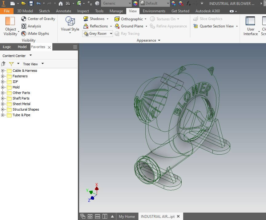Click the appearance color wheel swatch icon
The height and width of the screenshot is (220, 266).
pyautogui.click(x=135, y=3)
